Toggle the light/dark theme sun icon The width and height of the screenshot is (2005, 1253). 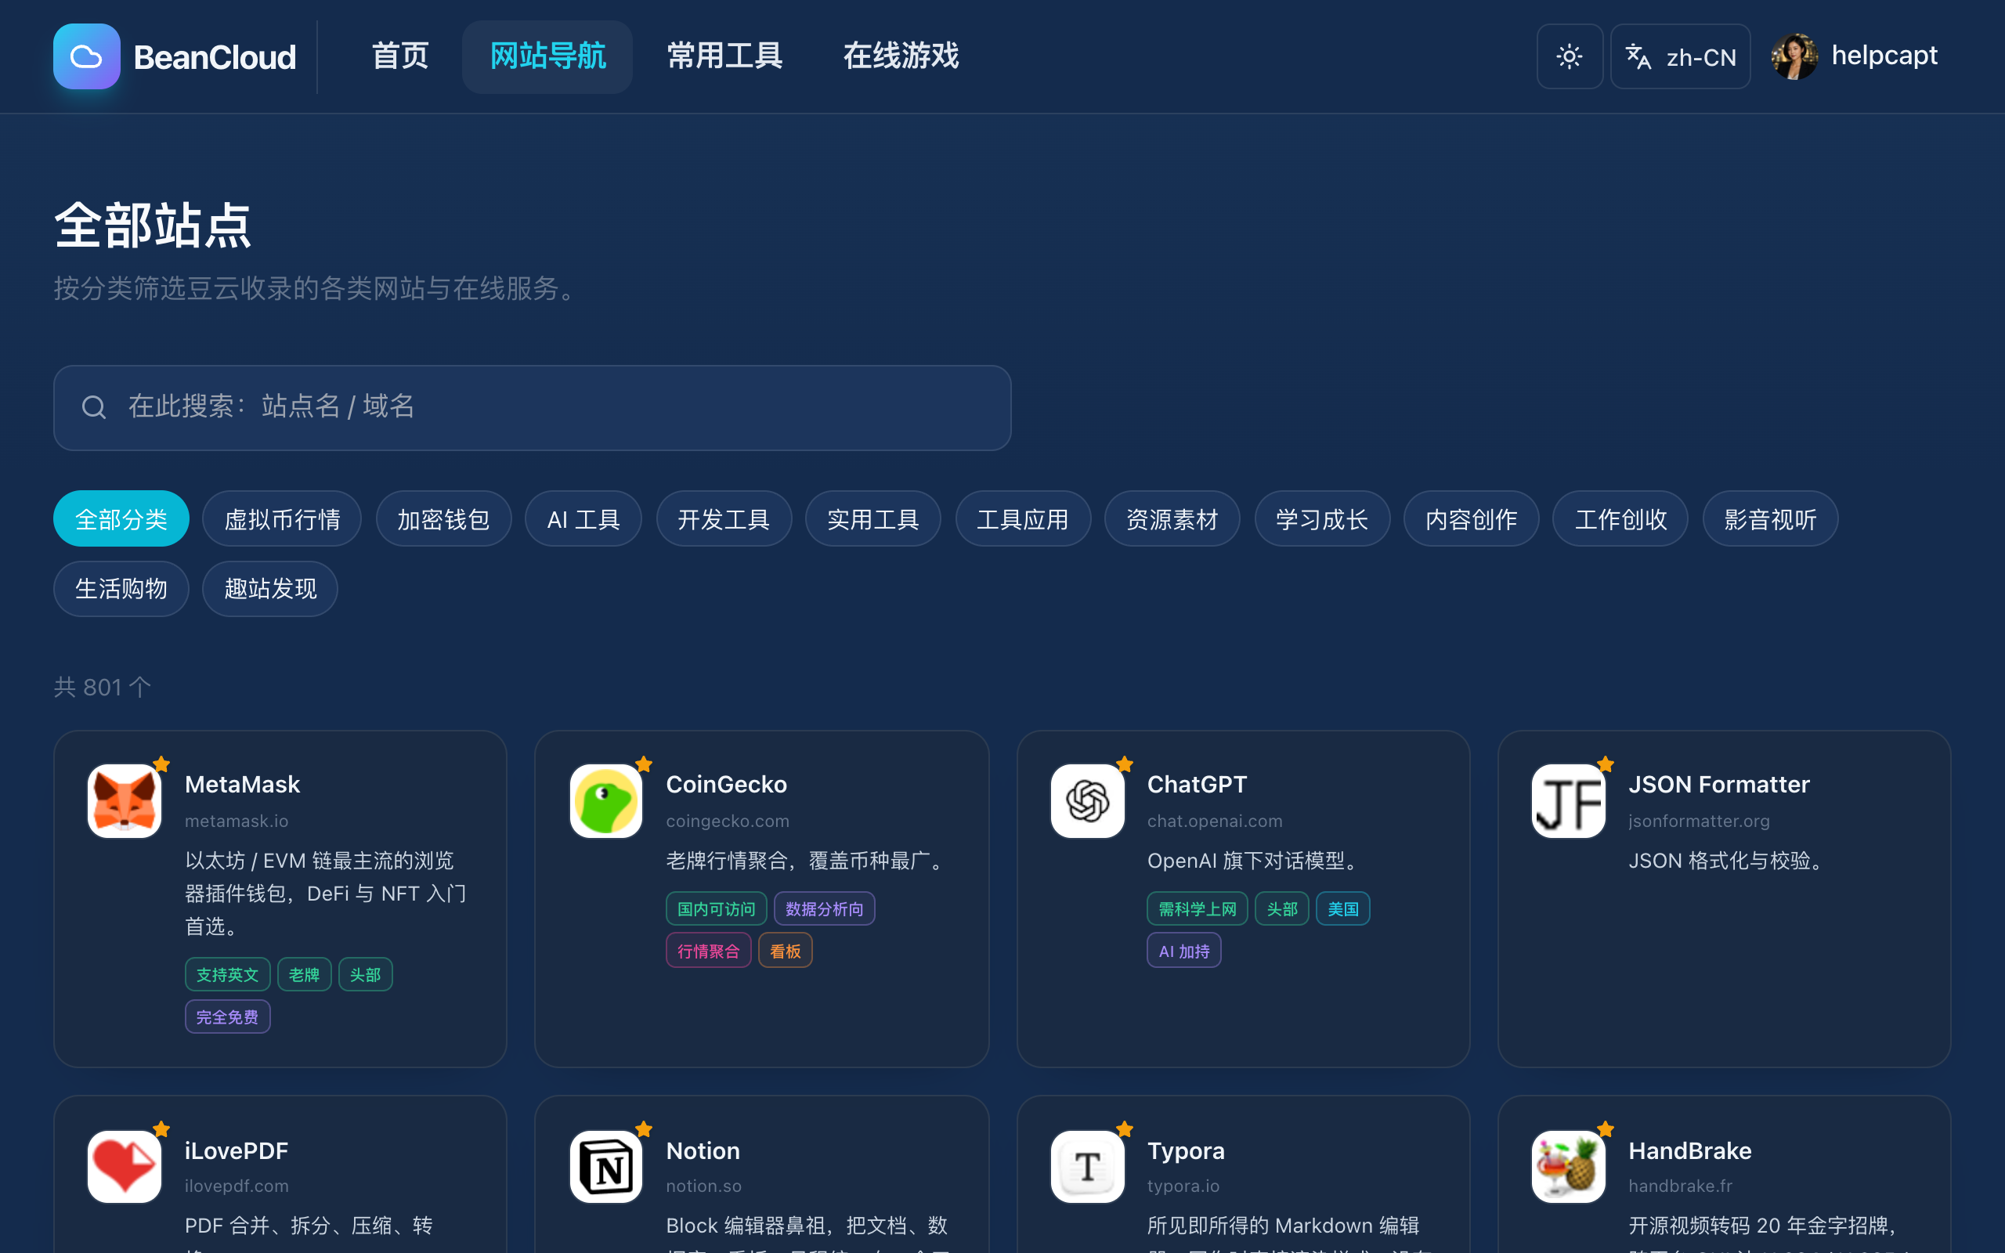[x=1570, y=56]
